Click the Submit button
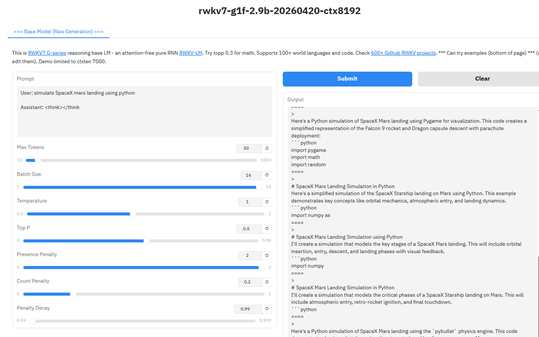 pyautogui.click(x=347, y=79)
